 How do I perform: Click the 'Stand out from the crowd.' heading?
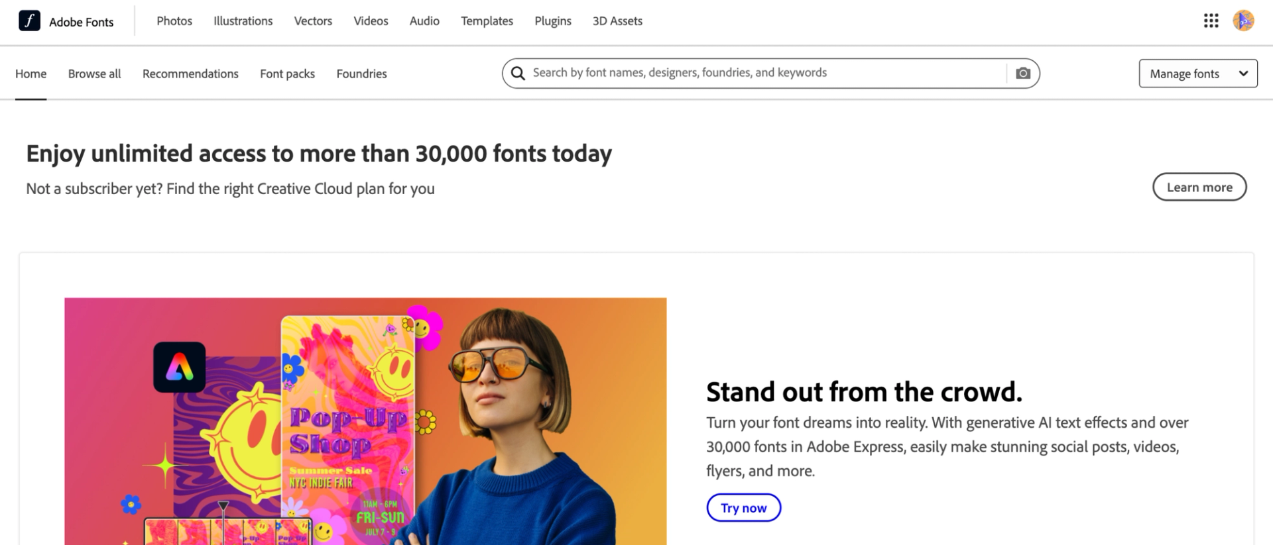click(x=864, y=391)
